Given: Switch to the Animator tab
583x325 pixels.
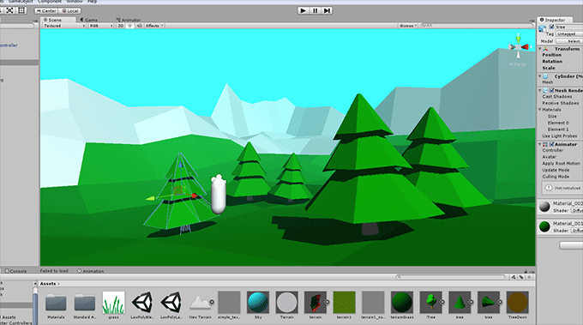Looking at the screenshot, I should pyautogui.click(x=129, y=20).
